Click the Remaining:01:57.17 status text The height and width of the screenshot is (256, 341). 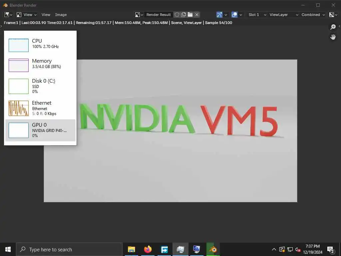click(x=94, y=23)
